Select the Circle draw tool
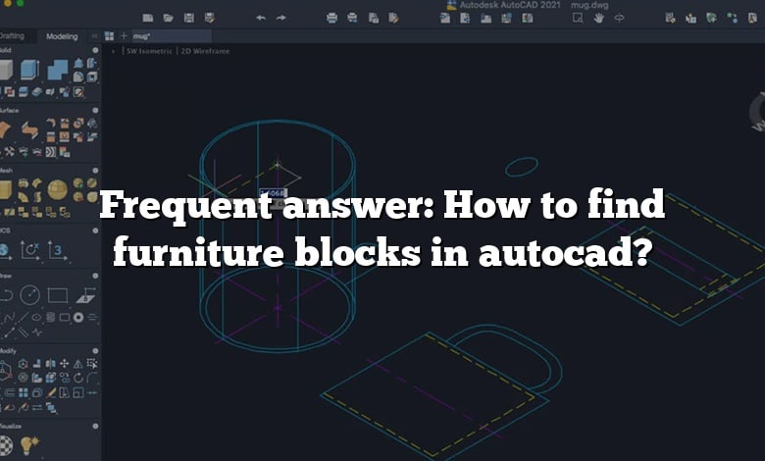This screenshot has width=765, height=461. click(29, 294)
